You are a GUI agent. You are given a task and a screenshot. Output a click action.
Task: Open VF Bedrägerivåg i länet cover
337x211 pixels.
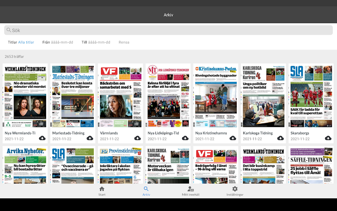click(x=216, y=165)
